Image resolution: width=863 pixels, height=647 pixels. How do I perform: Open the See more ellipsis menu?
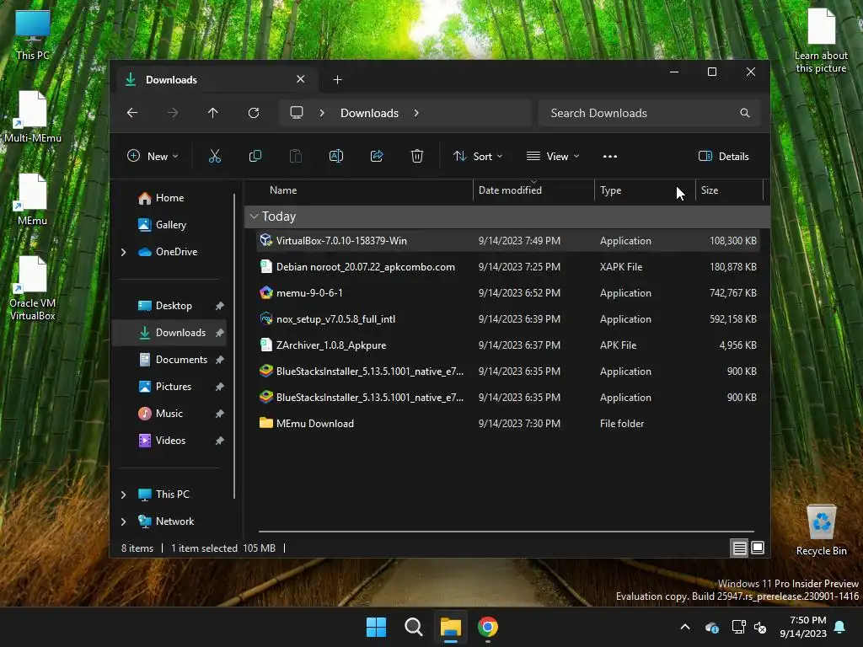[x=610, y=156]
